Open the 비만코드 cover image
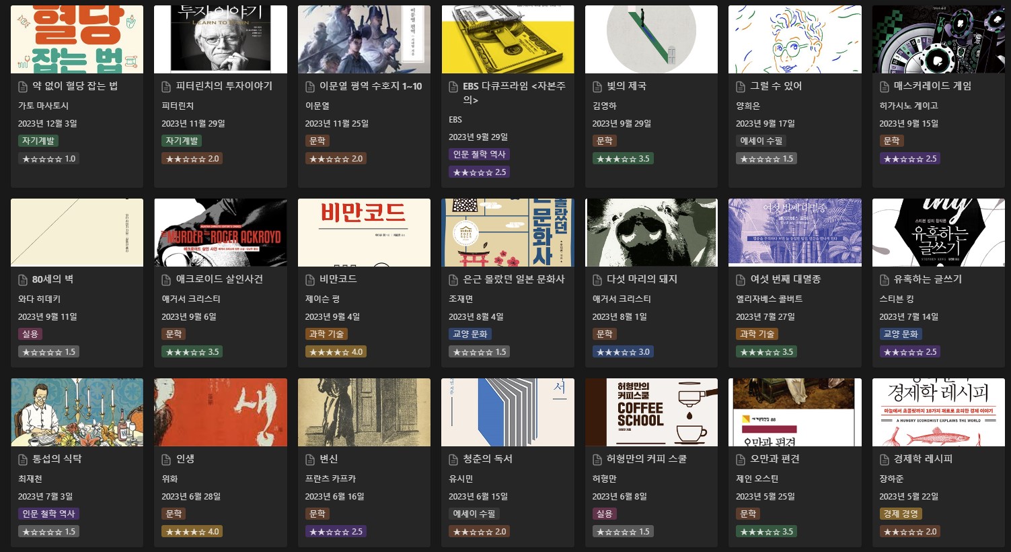 click(x=364, y=232)
